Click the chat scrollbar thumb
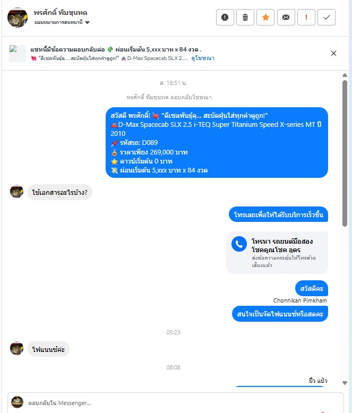This screenshot has height=413, width=352. click(345, 153)
